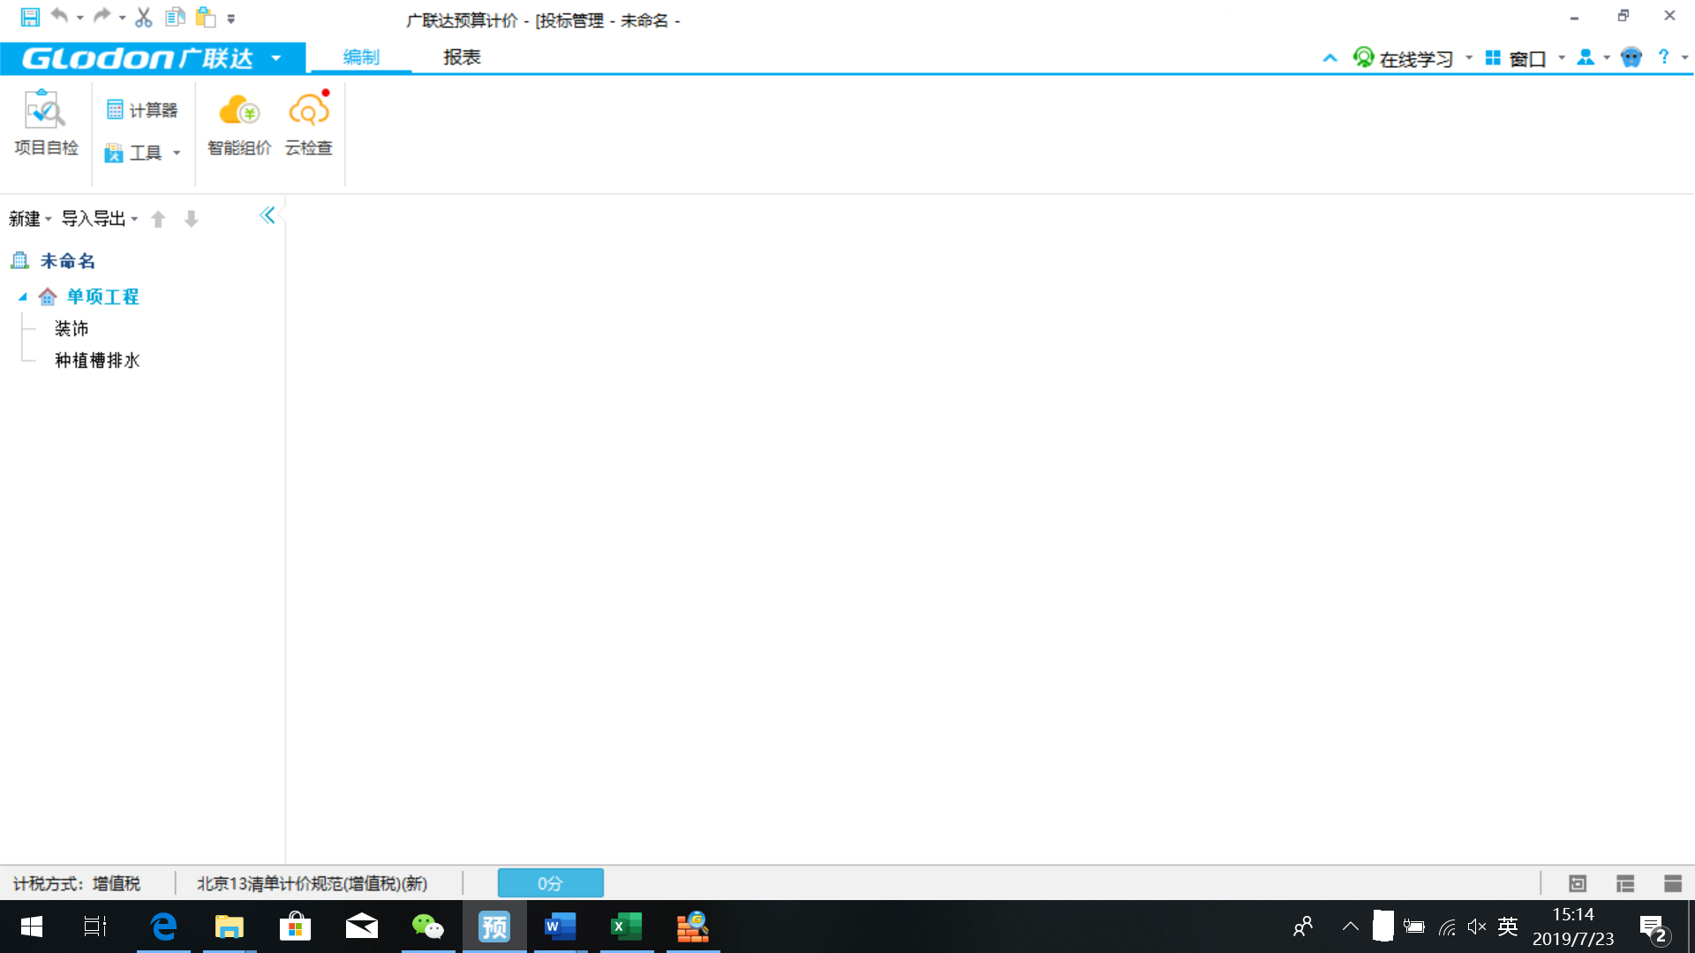The width and height of the screenshot is (1695, 953).
Task: Click the last view layout icon in status bar
Action: pyautogui.click(x=1673, y=883)
